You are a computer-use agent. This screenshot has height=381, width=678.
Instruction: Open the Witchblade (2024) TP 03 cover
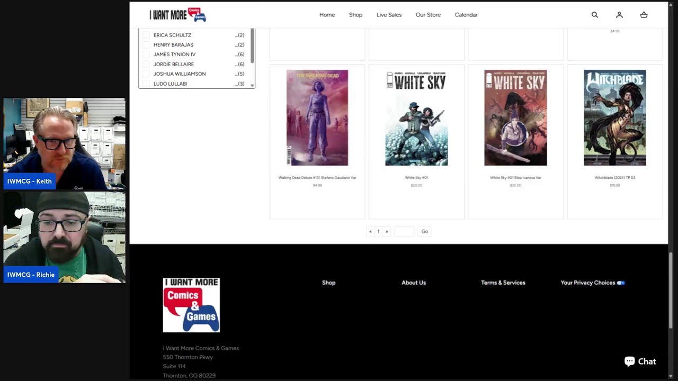614,117
